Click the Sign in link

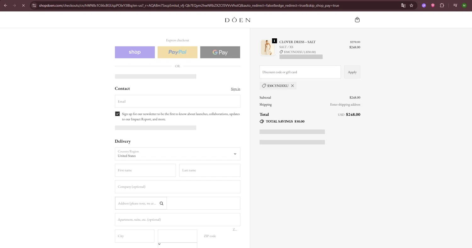point(235,89)
